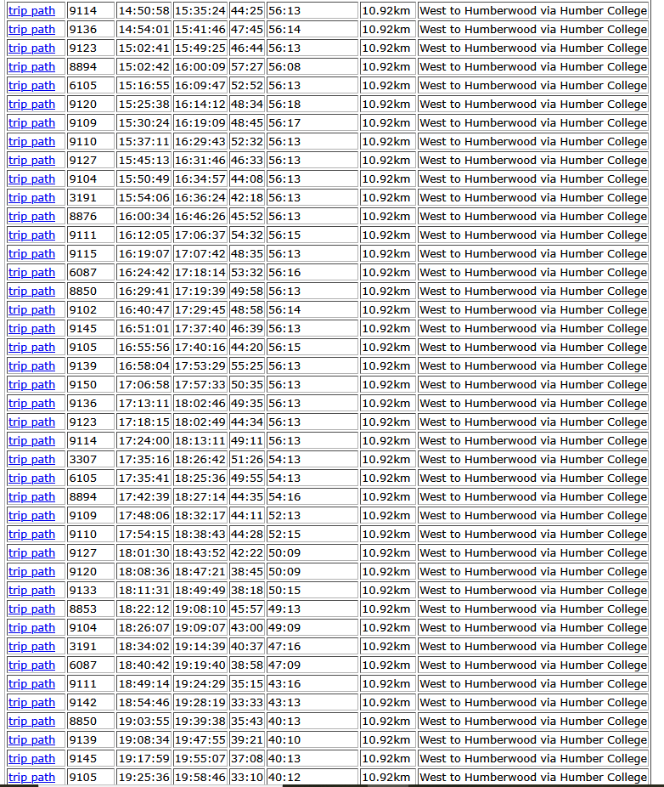664x787 pixels.
Task: Open trip path link for vehicle 8876
Action: [31, 217]
